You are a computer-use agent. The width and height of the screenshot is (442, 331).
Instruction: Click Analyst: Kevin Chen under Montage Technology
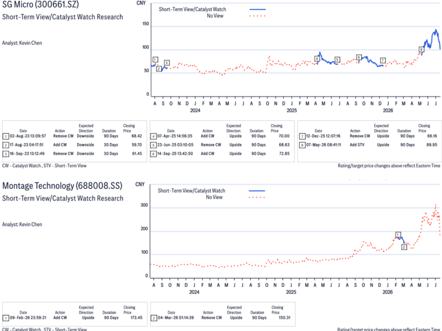pos(22,224)
